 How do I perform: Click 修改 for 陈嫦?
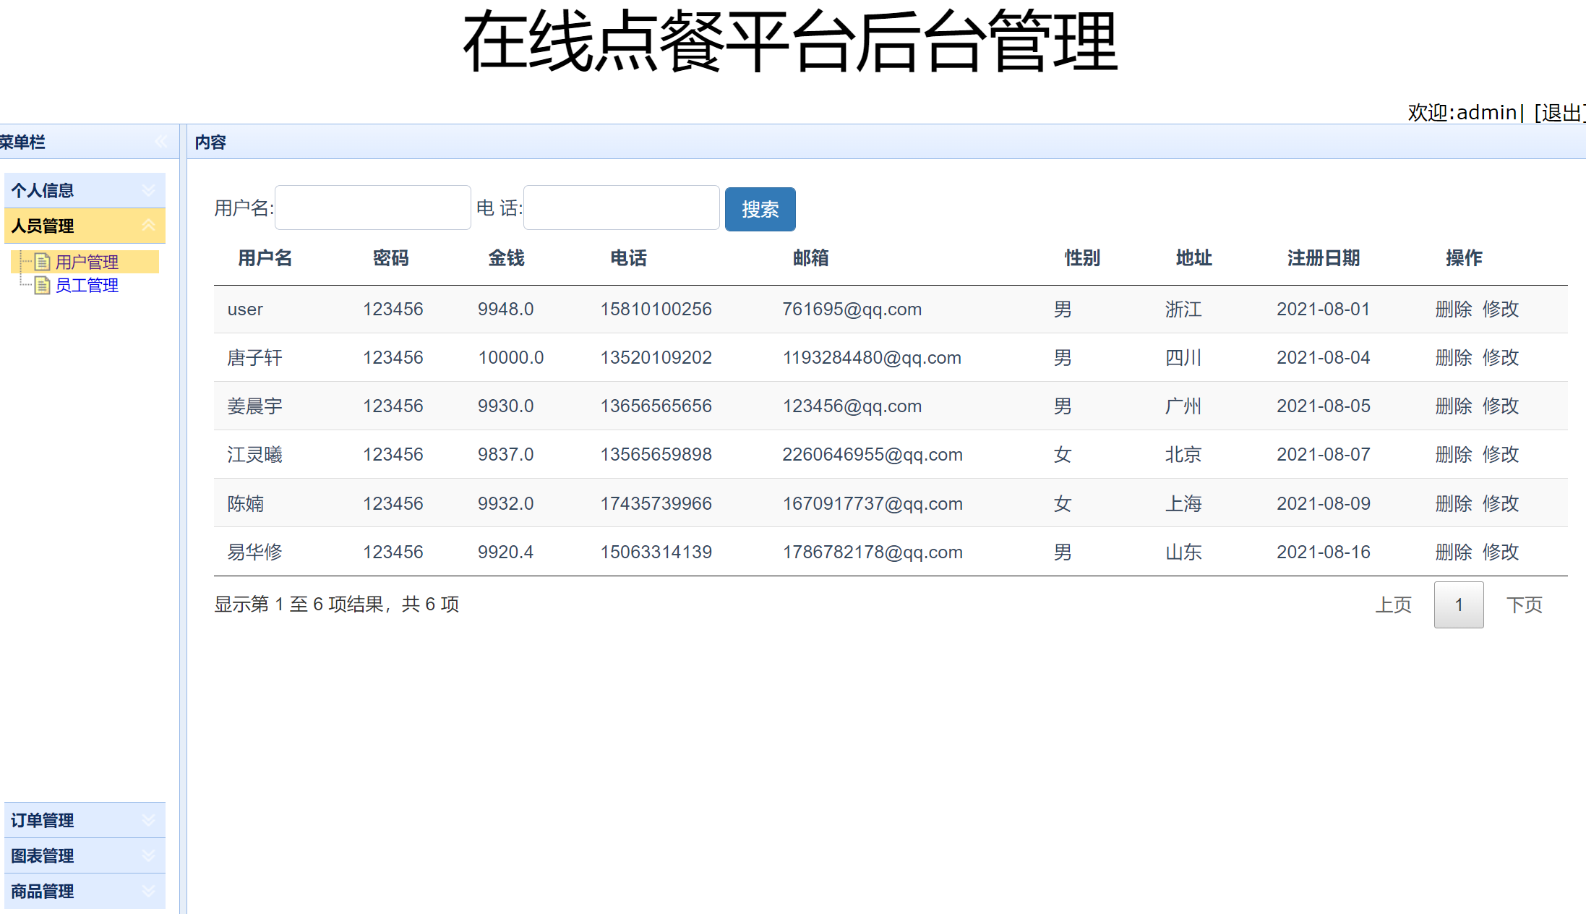[1500, 503]
